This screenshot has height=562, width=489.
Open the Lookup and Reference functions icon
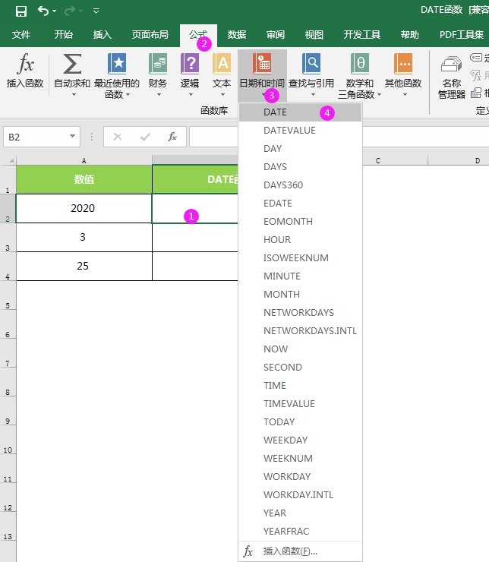tap(311, 64)
